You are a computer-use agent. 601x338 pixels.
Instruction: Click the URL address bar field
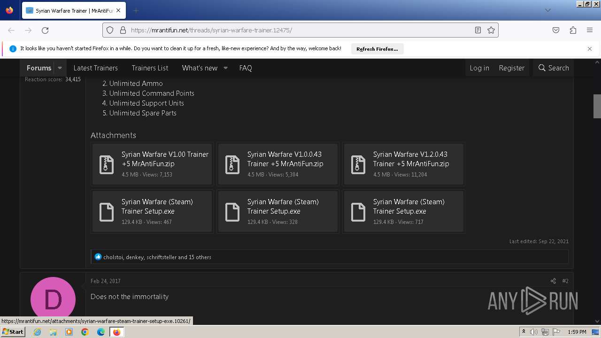click(x=300, y=30)
